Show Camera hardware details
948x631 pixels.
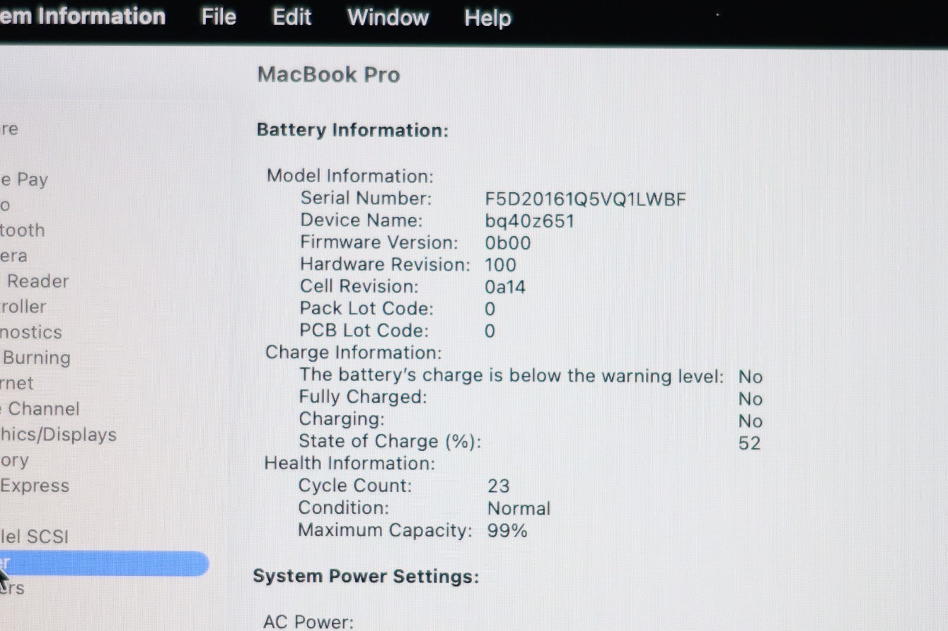pyautogui.click(x=14, y=256)
